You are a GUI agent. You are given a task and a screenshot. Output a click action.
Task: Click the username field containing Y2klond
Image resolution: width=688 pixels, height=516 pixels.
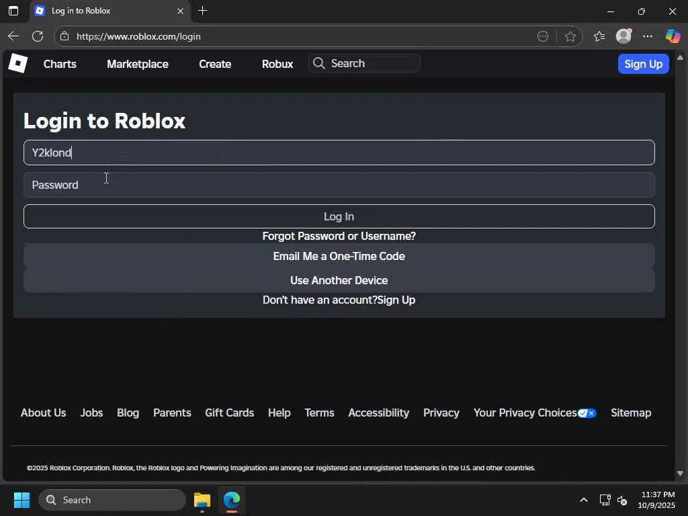click(x=339, y=153)
